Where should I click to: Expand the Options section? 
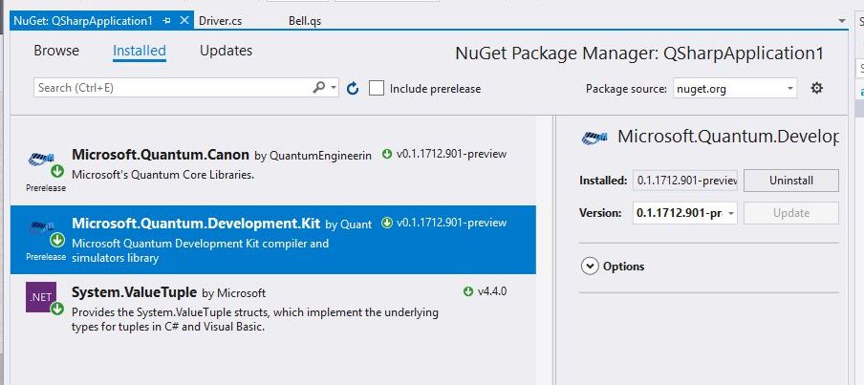pos(590,267)
